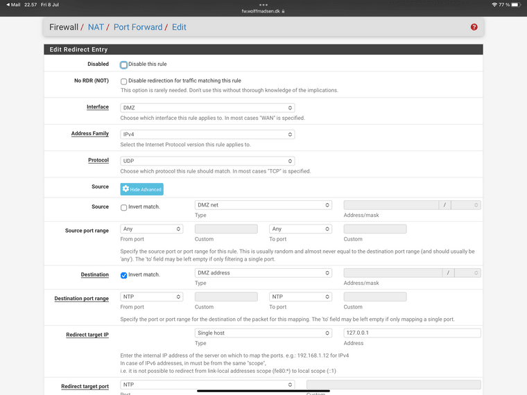The width and height of the screenshot is (527, 395).
Task: Click the Redirect target IP label
Action: (87, 335)
